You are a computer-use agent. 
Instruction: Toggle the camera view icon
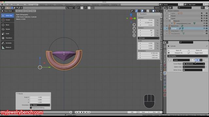coord(134,32)
